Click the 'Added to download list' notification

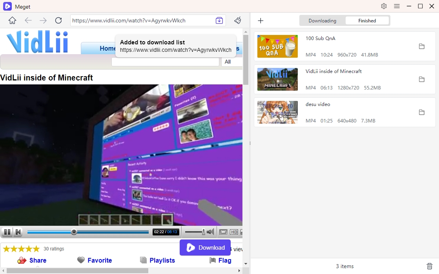[175, 46]
